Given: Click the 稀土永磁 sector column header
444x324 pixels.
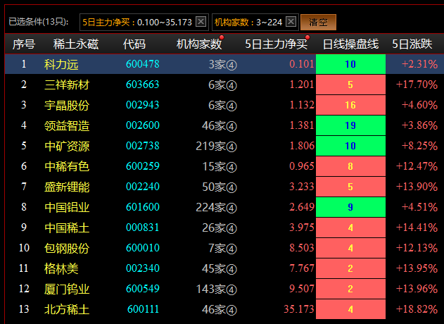Looking at the screenshot, I should pyautogui.click(x=71, y=44).
